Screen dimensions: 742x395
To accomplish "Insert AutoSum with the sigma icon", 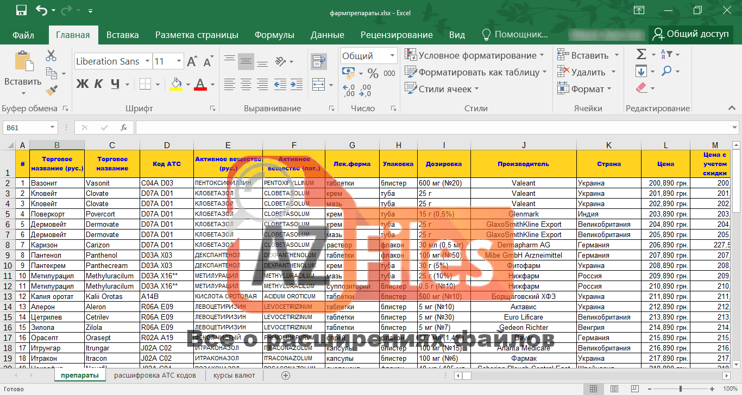I will [642, 54].
